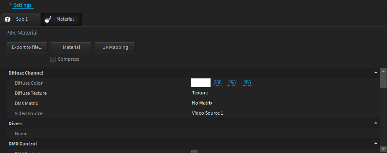The height and width of the screenshot is (153, 387).
Task: Collapse the DMX Control section
Action: [376, 143]
